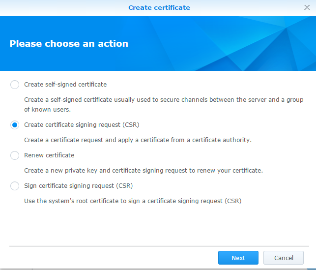316x270 pixels.
Task: Click the "Please choose an action" heading
Action: 69,44
